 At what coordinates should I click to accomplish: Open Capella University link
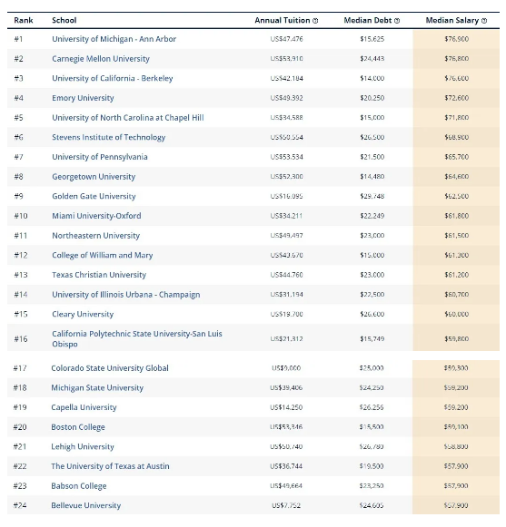tap(84, 407)
